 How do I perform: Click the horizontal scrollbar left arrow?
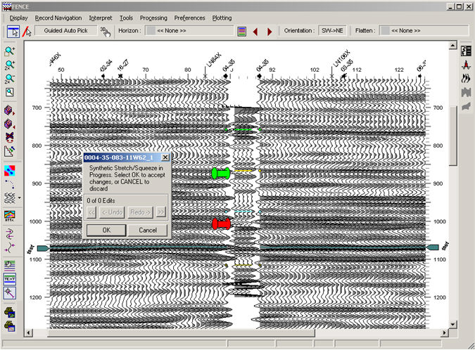pyautogui.click(x=28, y=332)
